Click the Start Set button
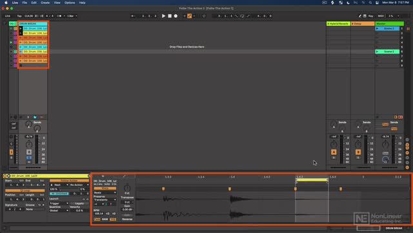 [x=21, y=181]
